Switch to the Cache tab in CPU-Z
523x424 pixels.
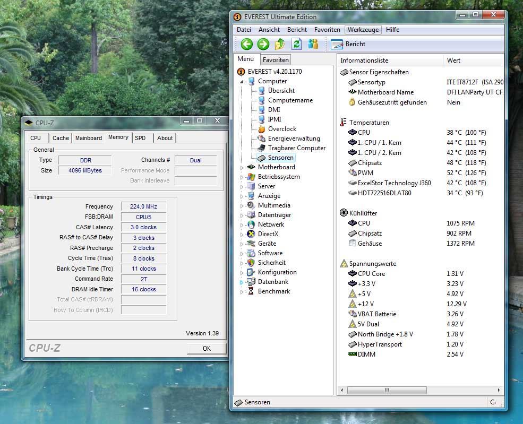pos(61,138)
